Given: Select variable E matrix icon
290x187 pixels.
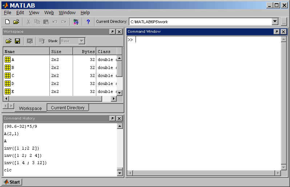Looking at the screenshot, I should click(8, 92).
